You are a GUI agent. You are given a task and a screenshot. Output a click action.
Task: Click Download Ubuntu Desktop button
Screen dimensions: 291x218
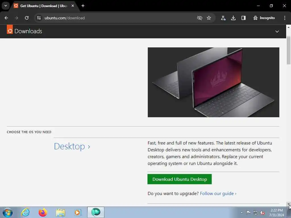(180, 179)
